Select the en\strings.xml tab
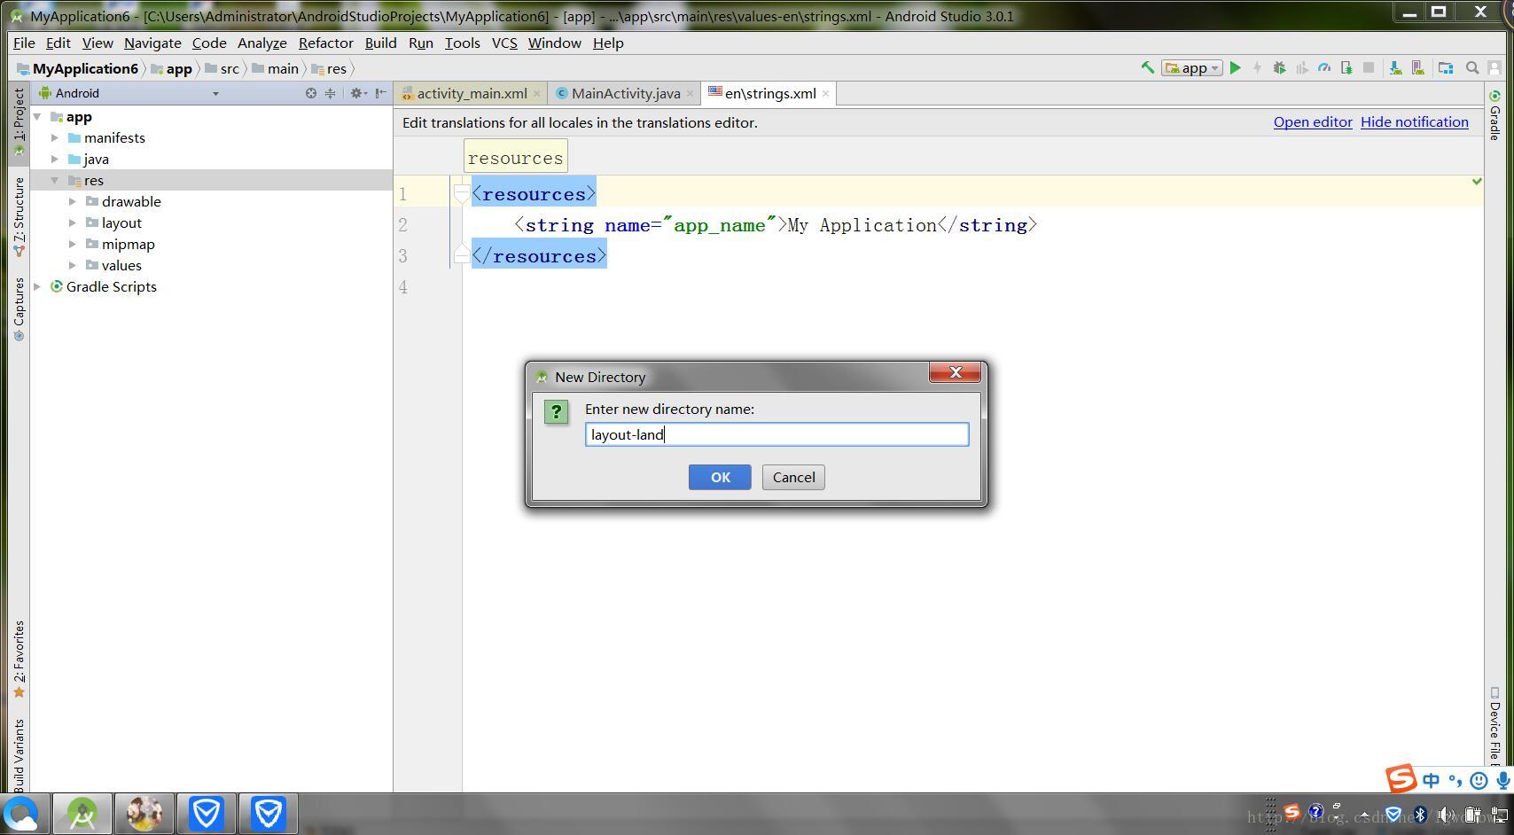Image resolution: width=1514 pixels, height=835 pixels. pos(770,93)
